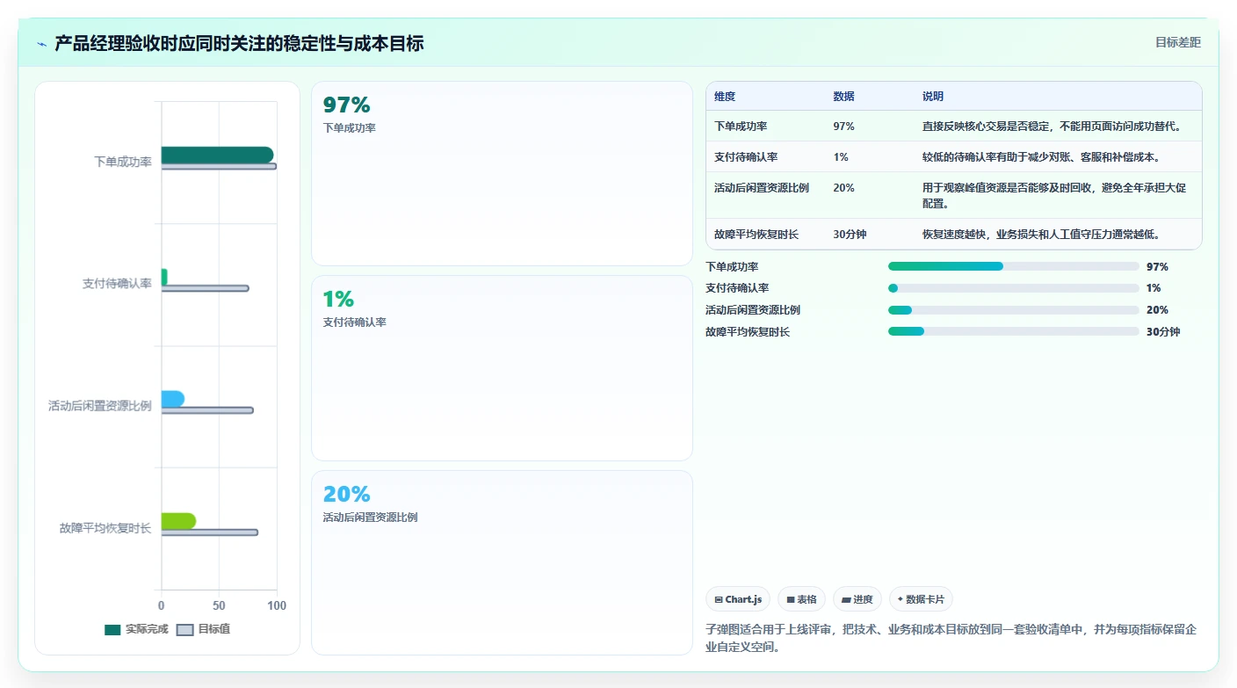The height and width of the screenshot is (688, 1237).
Task: Click the 20% 活动后闲置资源比例 data card
Action: (502, 562)
